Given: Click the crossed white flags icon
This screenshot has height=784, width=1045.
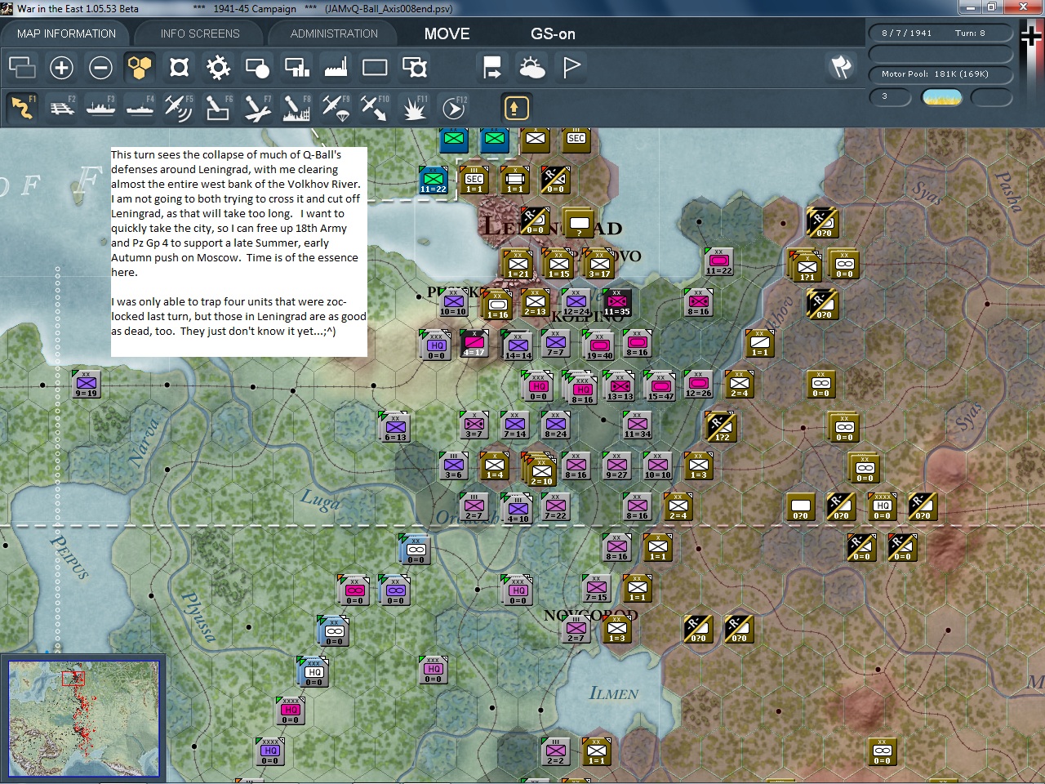Looking at the screenshot, I should coord(841,67).
